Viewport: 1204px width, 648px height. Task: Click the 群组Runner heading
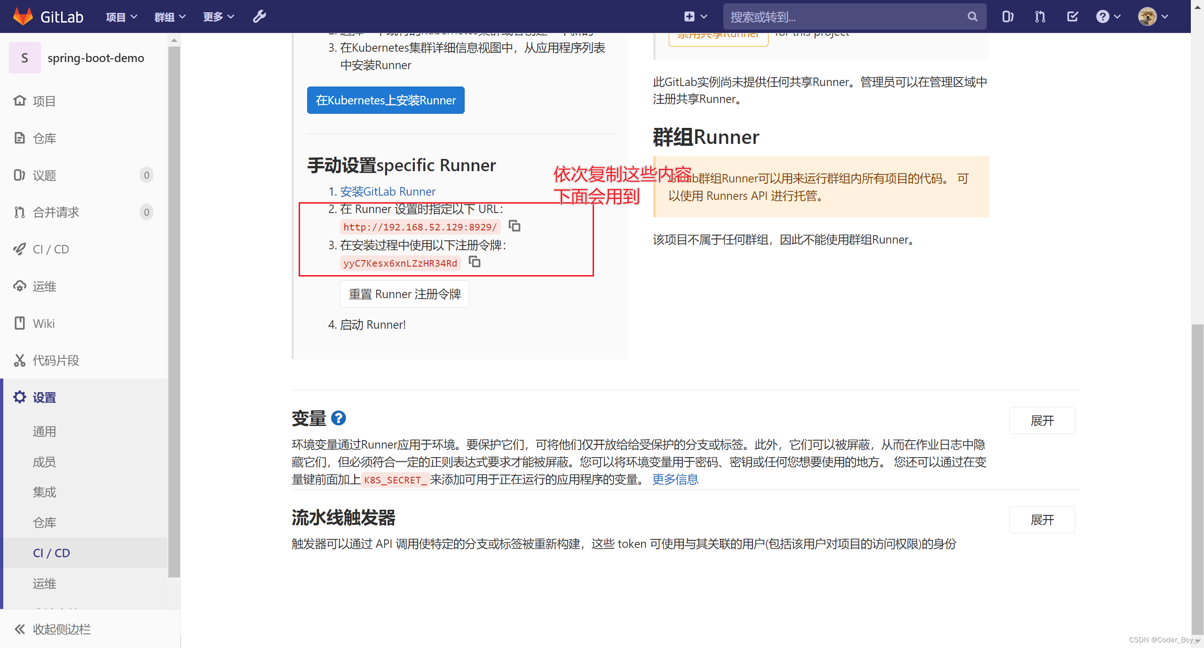tap(706, 137)
